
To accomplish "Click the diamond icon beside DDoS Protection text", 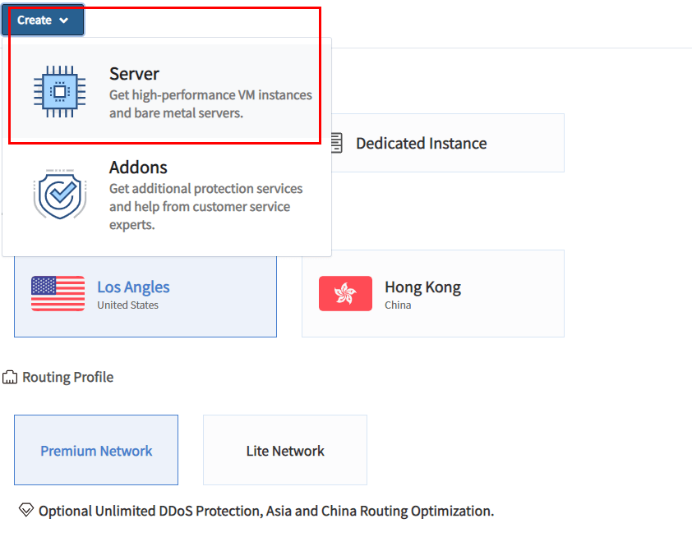I will [x=26, y=510].
